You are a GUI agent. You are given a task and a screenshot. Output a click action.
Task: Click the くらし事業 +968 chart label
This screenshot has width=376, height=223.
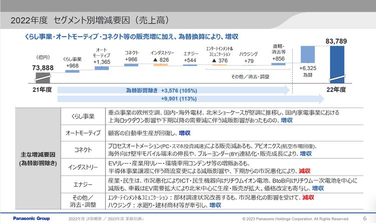click(x=72, y=62)
